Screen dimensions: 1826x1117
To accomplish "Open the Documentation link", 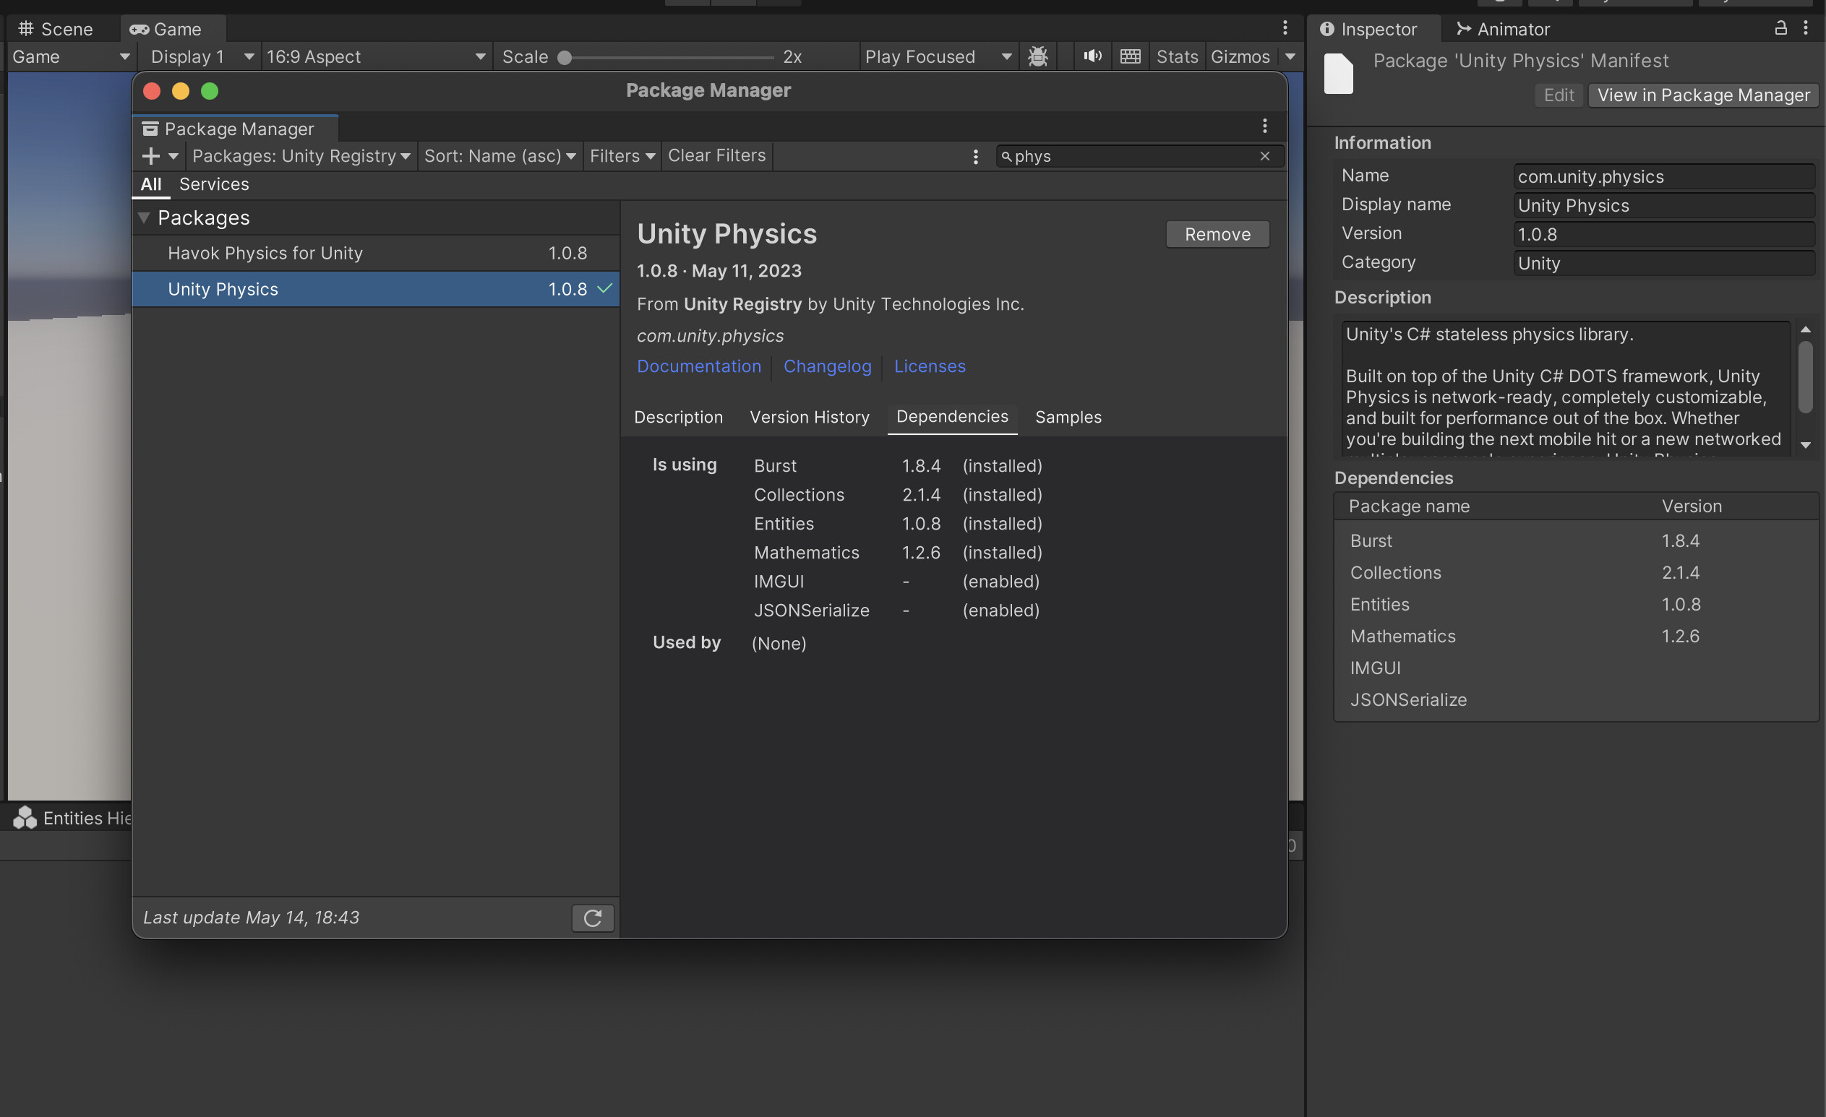I will click(699, 366).
